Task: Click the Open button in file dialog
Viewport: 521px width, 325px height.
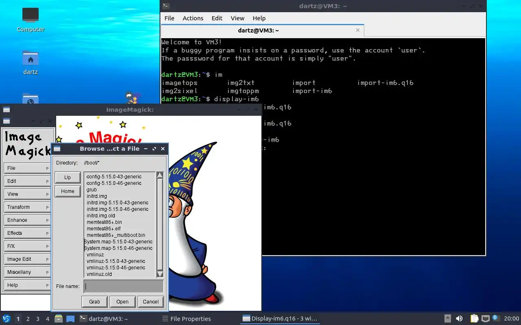Action: (x=122, y=302)
